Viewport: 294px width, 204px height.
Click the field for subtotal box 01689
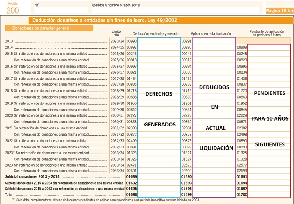pos(159,177)
